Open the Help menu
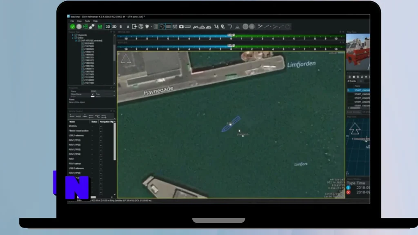The height and width of the screenshot is (235, 418). pos(95,21)
